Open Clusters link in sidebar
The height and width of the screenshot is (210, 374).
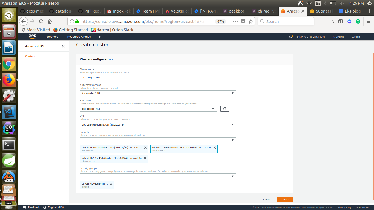click(x=30, y=56)
